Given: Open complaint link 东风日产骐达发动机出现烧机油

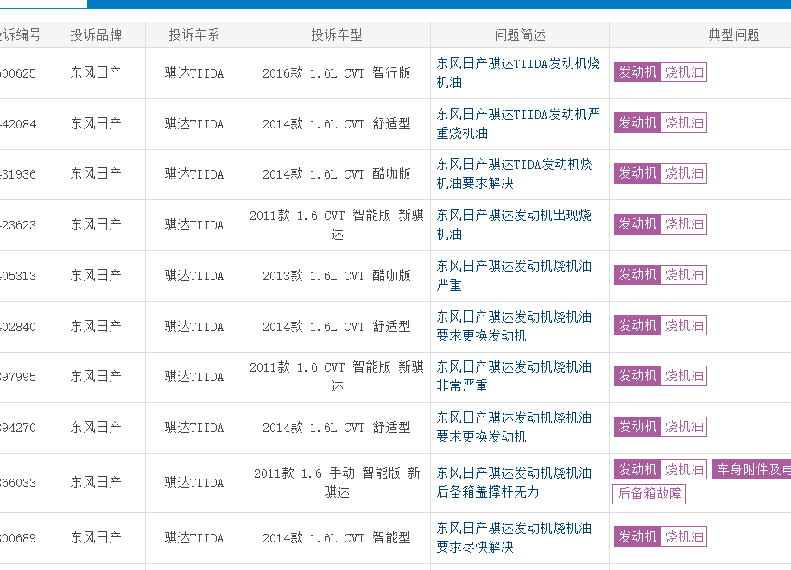Looking at the screenshot, I should (514, 224).
